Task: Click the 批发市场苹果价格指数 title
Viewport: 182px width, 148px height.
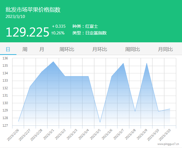Action: 33,10
